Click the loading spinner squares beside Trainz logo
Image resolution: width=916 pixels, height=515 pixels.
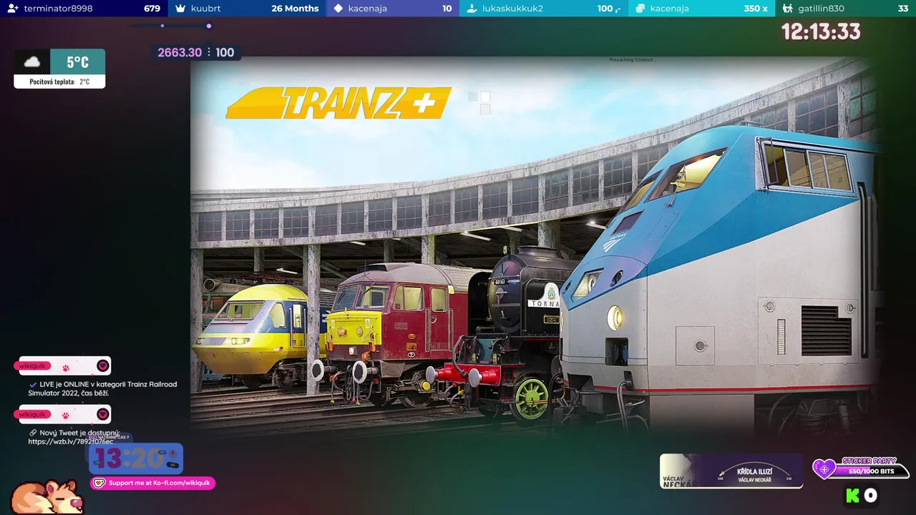point(479,102)
